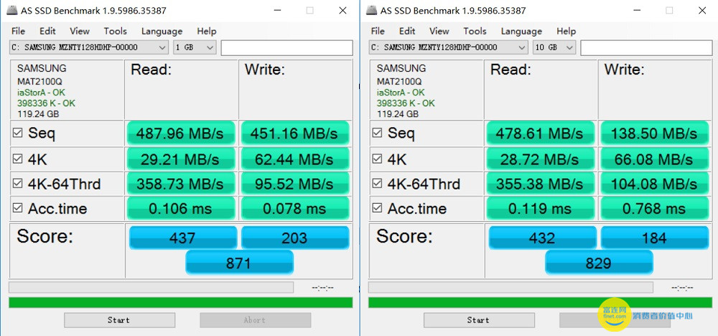Screen dimensions: 718x336
Task: Click access time value 0.078 ms
Action: click(x=295, y=209)
